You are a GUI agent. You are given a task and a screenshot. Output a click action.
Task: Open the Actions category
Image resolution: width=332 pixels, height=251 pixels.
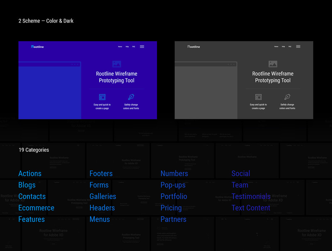tap(30, 174)
